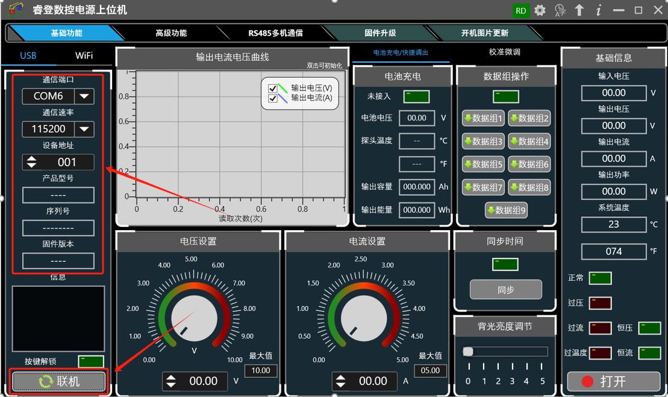The height and width of the screenshot is (397, 668).
Task: Click the app logo in the title bar
Action: 16,10
